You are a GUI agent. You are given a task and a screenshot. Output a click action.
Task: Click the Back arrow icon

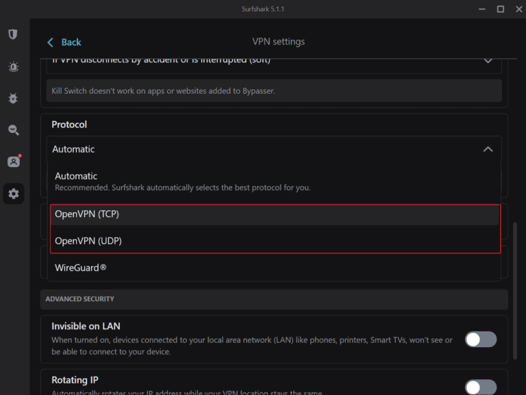50,42
